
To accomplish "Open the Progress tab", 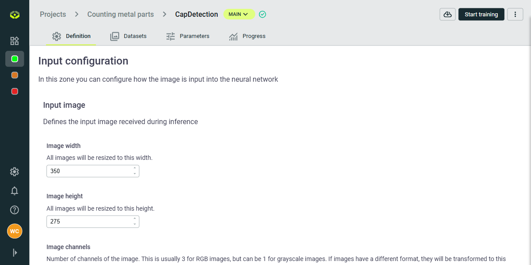I will point(247,36).
